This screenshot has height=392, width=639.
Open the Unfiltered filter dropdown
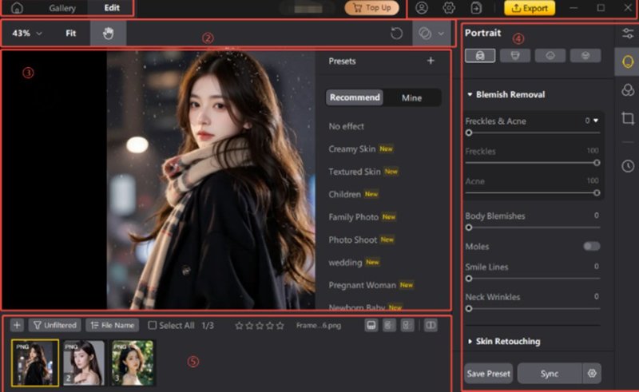click(54, 325)
